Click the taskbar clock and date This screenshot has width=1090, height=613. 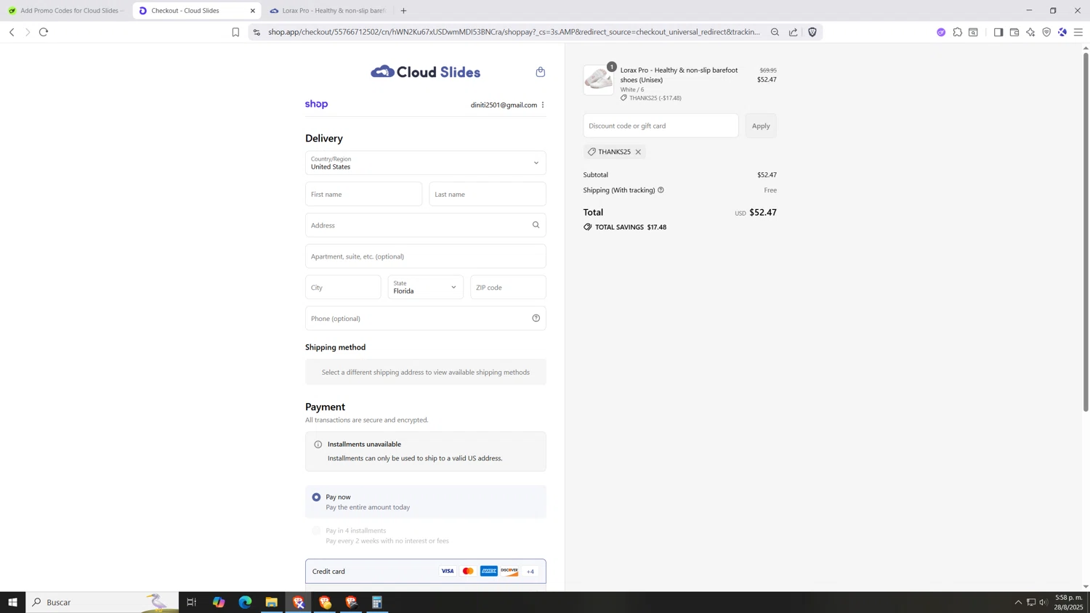1069,602
